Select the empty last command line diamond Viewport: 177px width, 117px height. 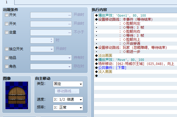96,76
